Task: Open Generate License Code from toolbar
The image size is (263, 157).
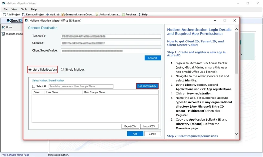Action: pyautogui.click(x=63, y=14)
